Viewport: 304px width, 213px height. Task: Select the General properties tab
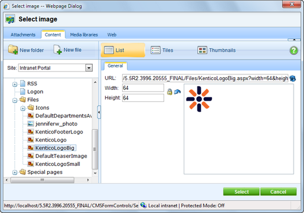(x=115, y=66)
